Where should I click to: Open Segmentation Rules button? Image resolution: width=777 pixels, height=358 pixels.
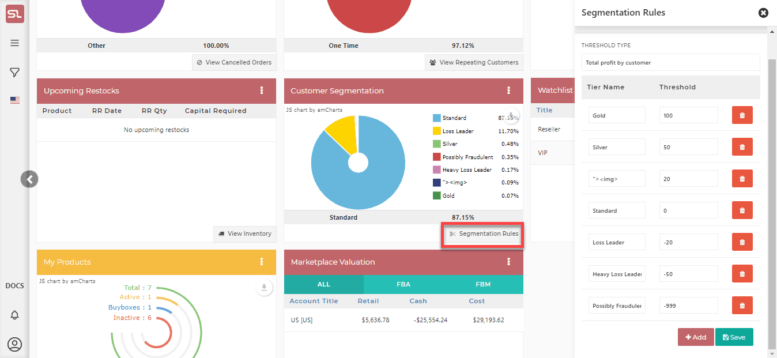483,233
